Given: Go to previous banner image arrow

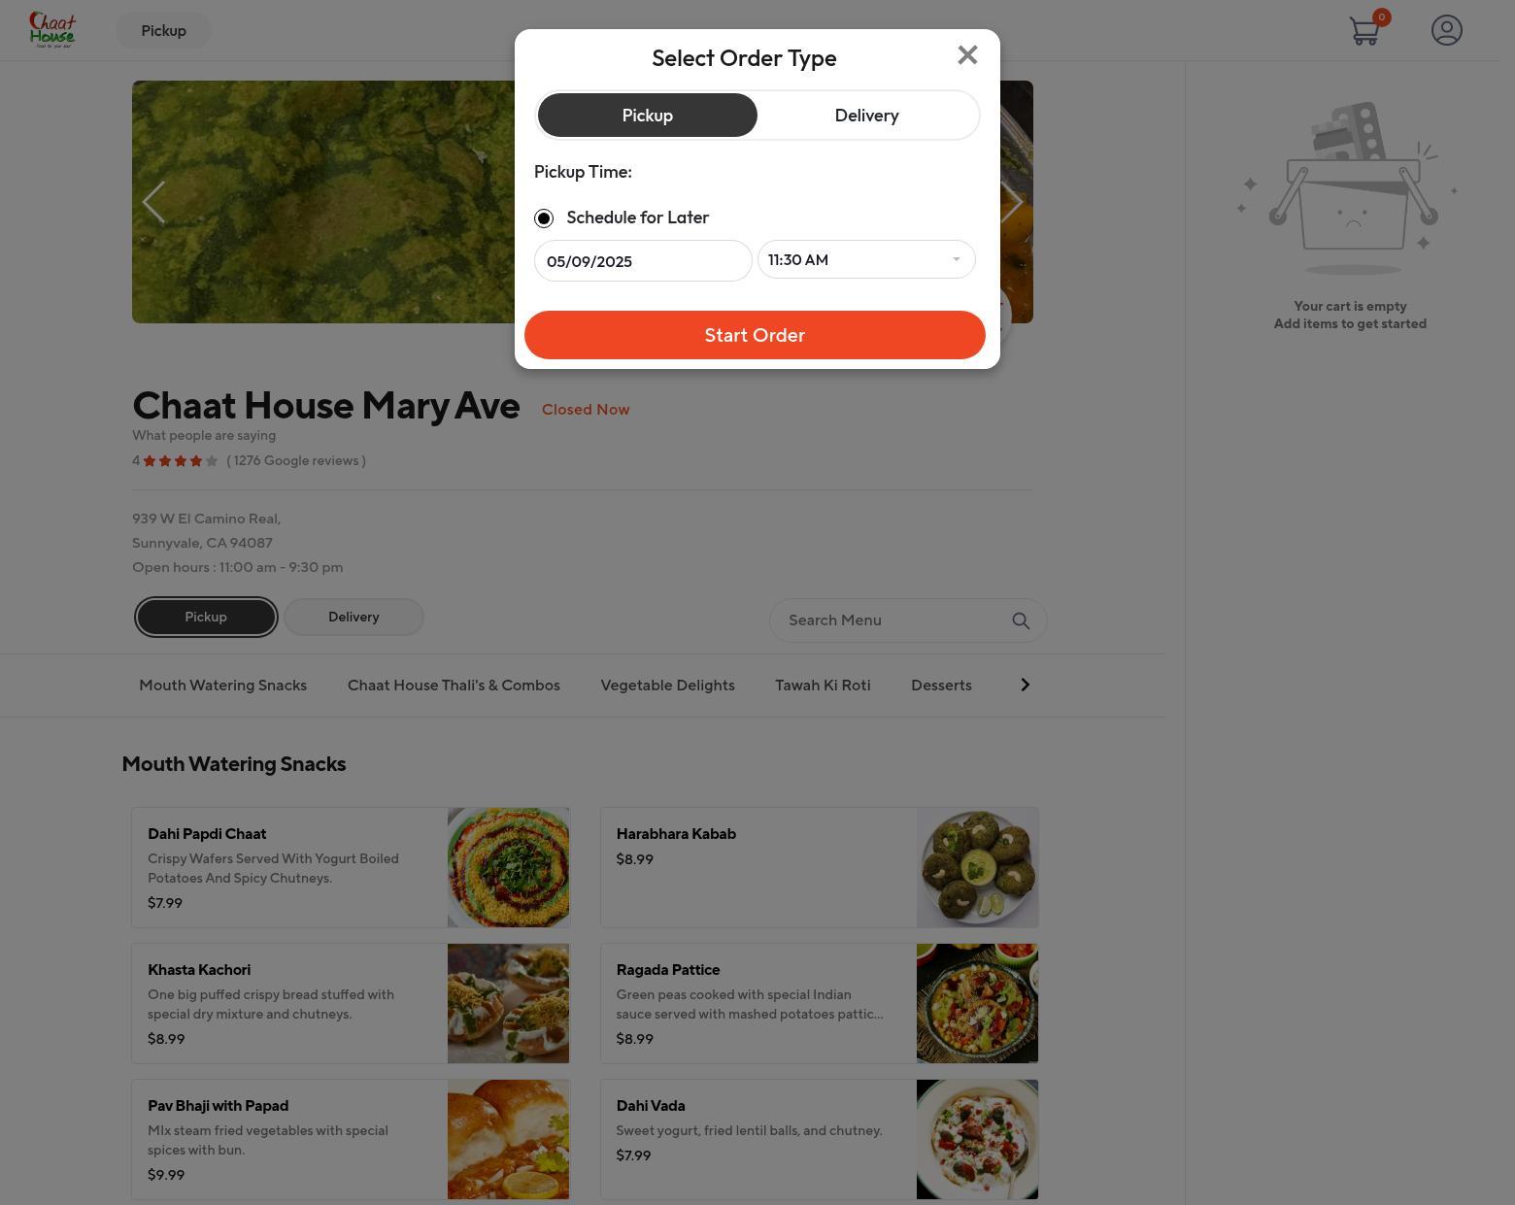Looking at the screenshot, I should (x=153, y=202).
